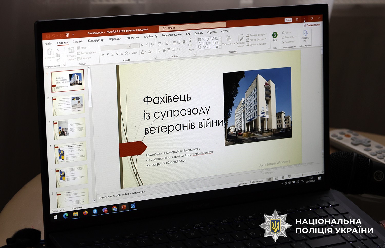Viewport: 385px width, 248px height.
Task: Open the Заливка фигуры dropdown
Action: (x=257, y=35)
